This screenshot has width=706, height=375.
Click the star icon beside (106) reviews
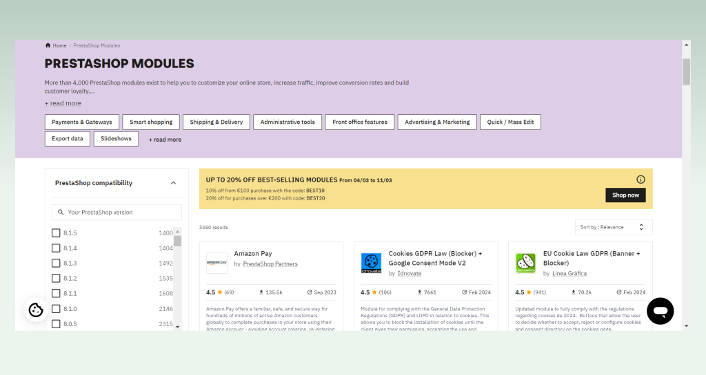tap(374, 292)
